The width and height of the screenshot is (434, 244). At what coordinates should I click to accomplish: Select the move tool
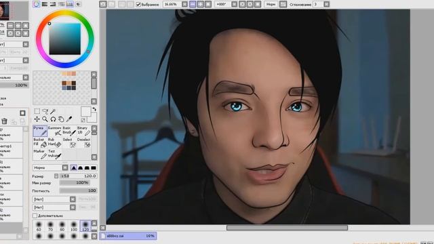tap(37, 119)
